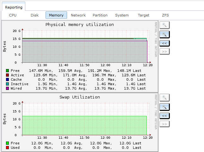This screenshot has width=204, height=152.
Task: Switch to the Target reporting tab
Action: [144, 15]
